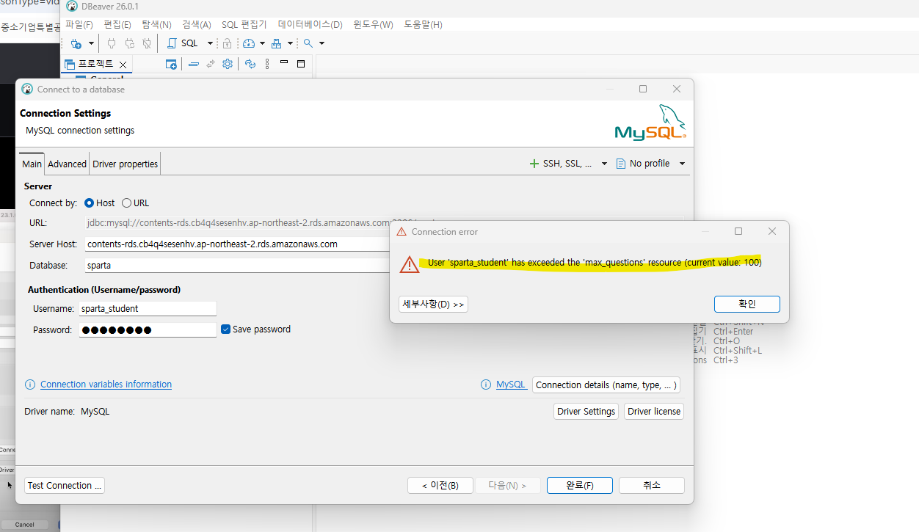919x532 pixels.
Task: Open the Connection variables information link
Action: pos(106,385)
